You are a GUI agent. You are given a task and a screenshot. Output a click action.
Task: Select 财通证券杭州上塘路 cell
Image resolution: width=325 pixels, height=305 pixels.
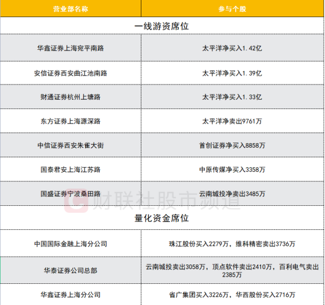pyautogui.click(x=70, y=97)
